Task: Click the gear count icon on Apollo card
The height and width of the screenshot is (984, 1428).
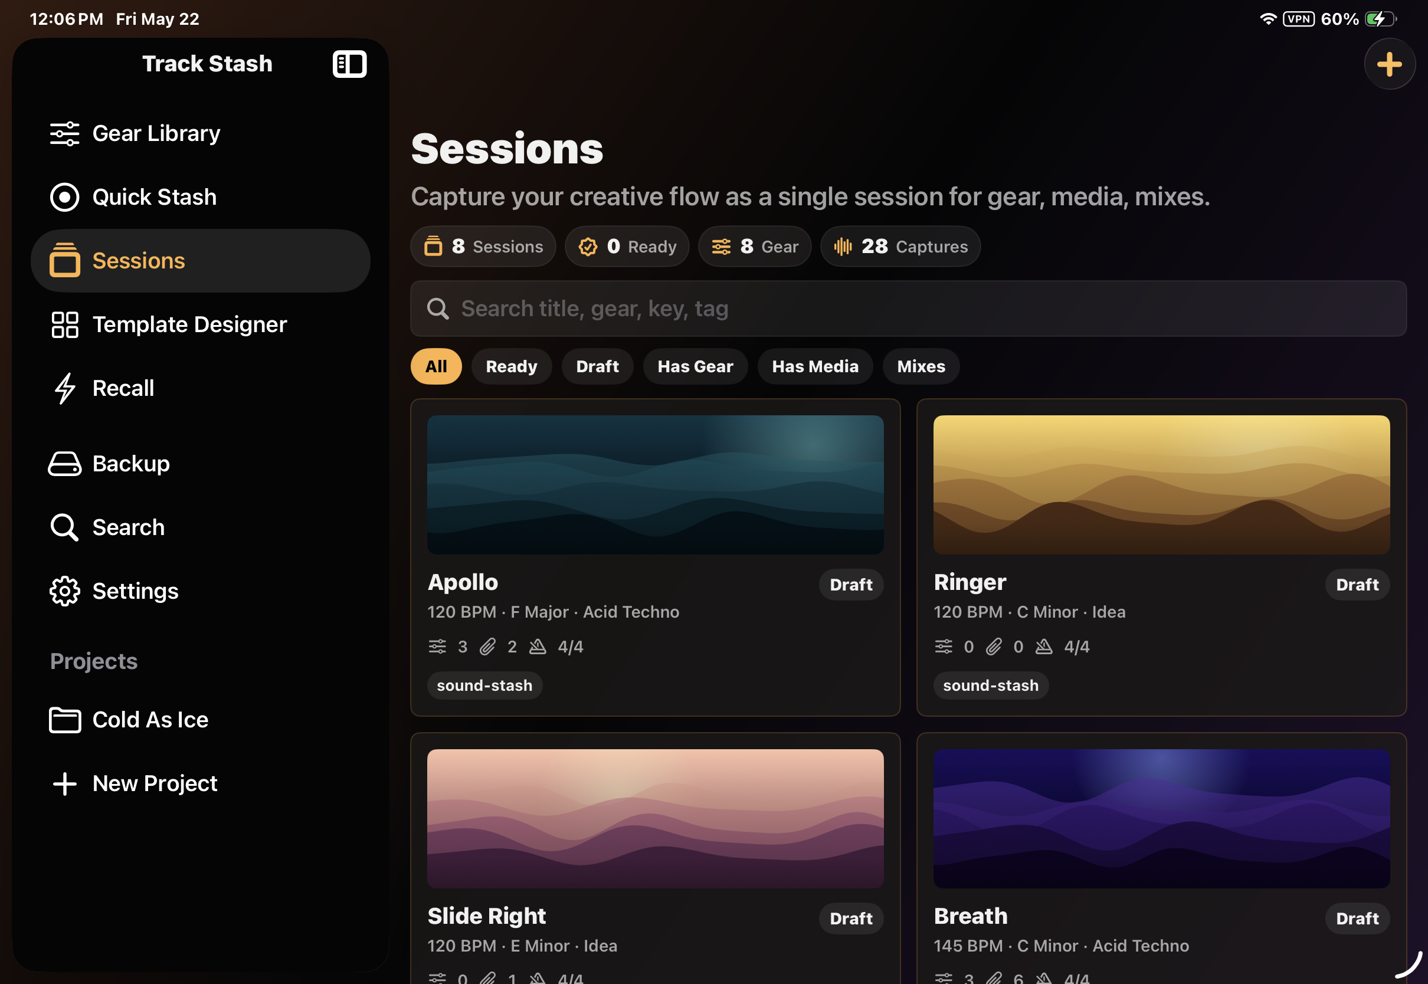Action: point(437,647)
